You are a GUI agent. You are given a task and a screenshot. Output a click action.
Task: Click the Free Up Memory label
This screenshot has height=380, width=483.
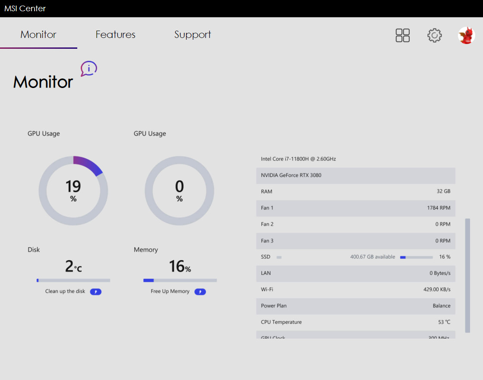click(x=170, y=291)
